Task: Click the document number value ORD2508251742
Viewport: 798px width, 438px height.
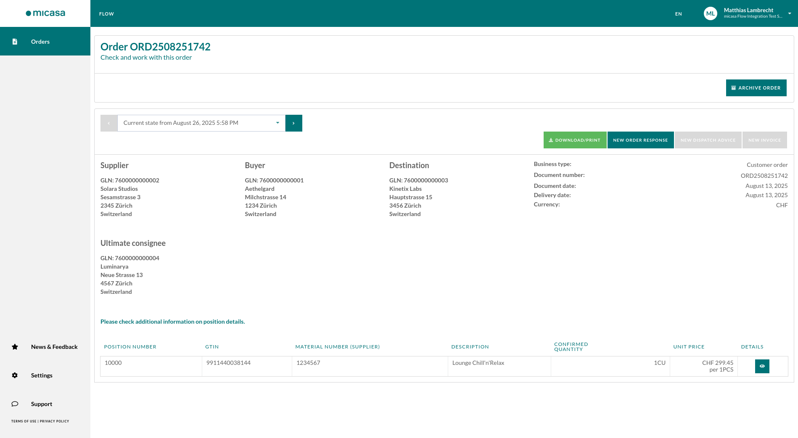Action: [x=764, y=176]
